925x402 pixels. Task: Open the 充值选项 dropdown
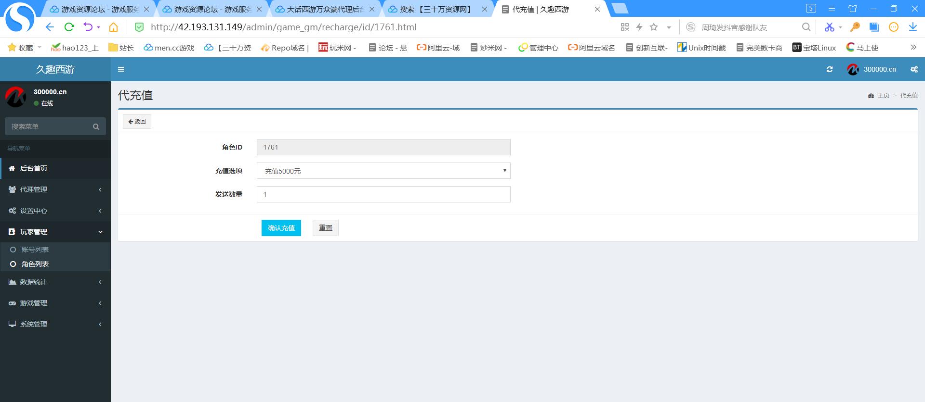[383, 171]
